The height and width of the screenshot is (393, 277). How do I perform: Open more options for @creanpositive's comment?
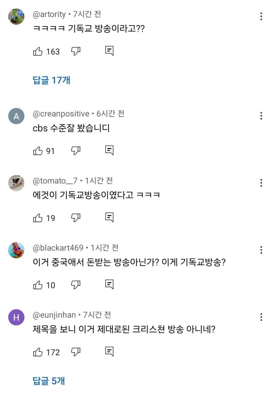tap(261, 116)
